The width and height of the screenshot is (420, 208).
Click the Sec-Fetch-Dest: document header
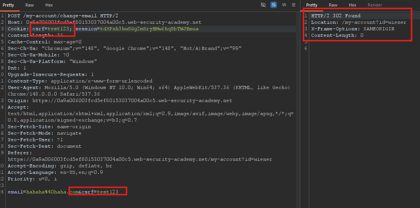click(x=45, y=147)
